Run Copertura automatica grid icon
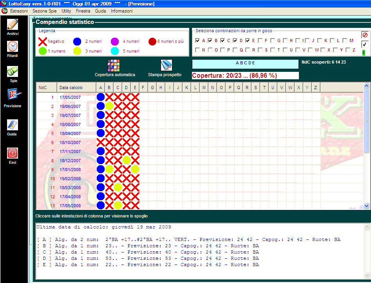Screen dimensions: 371x283 pos(114,66)
